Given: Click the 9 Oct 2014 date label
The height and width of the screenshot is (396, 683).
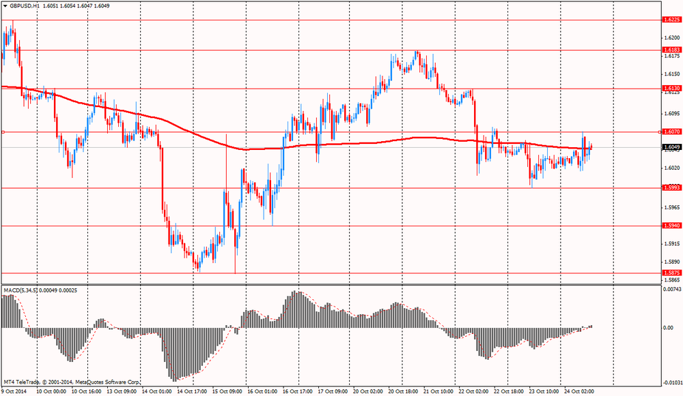Looking at the screenshot, I should pyautogui.click(x=14, y=392).
